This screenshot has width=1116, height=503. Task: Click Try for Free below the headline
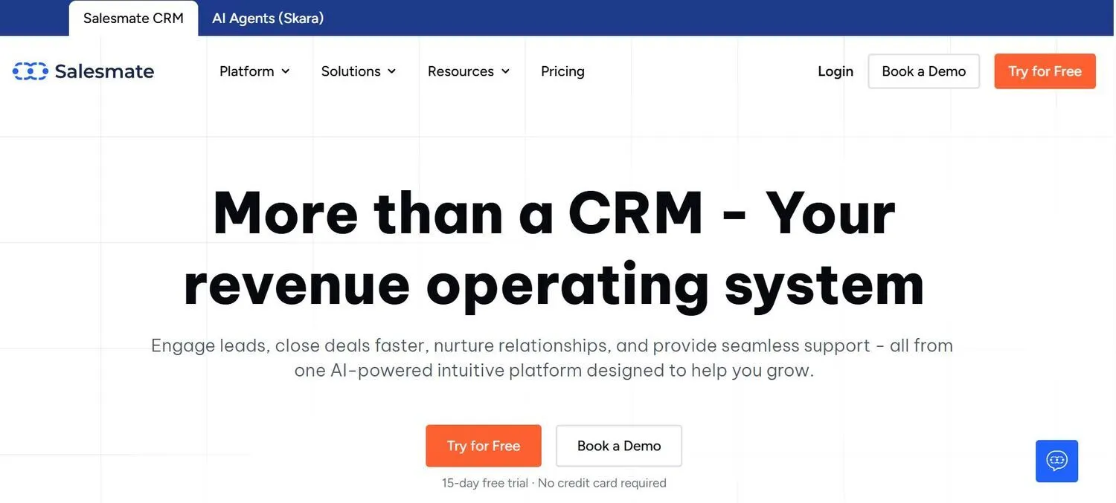tap(484, 446)
